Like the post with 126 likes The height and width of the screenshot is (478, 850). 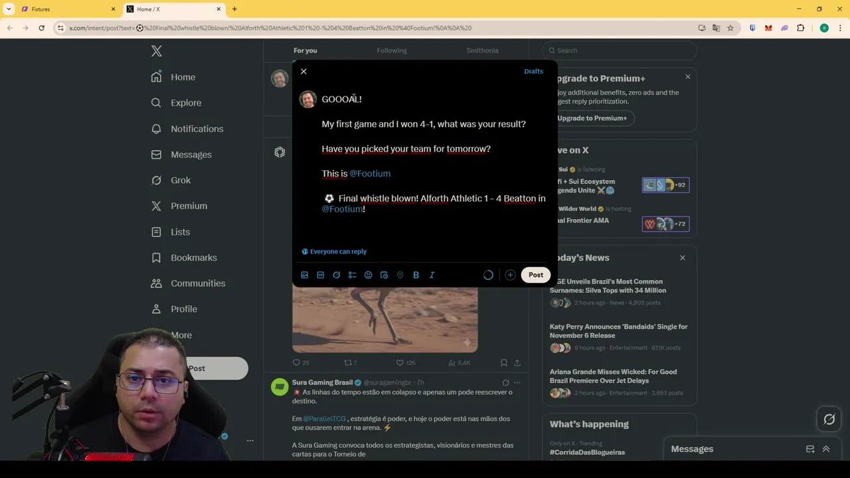coord(406,363)
